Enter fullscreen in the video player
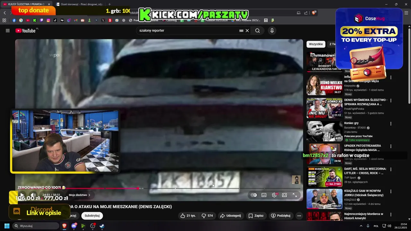Image resolution: width=411 pixels, height=231 pixels. tap(295, 195)
